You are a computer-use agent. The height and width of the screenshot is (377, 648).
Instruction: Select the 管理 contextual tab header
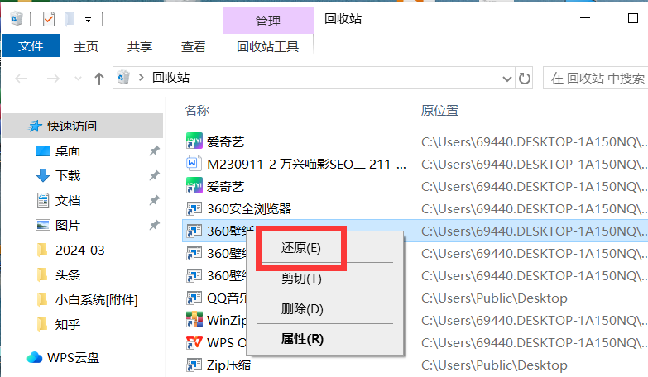click(x=268, y=21)
